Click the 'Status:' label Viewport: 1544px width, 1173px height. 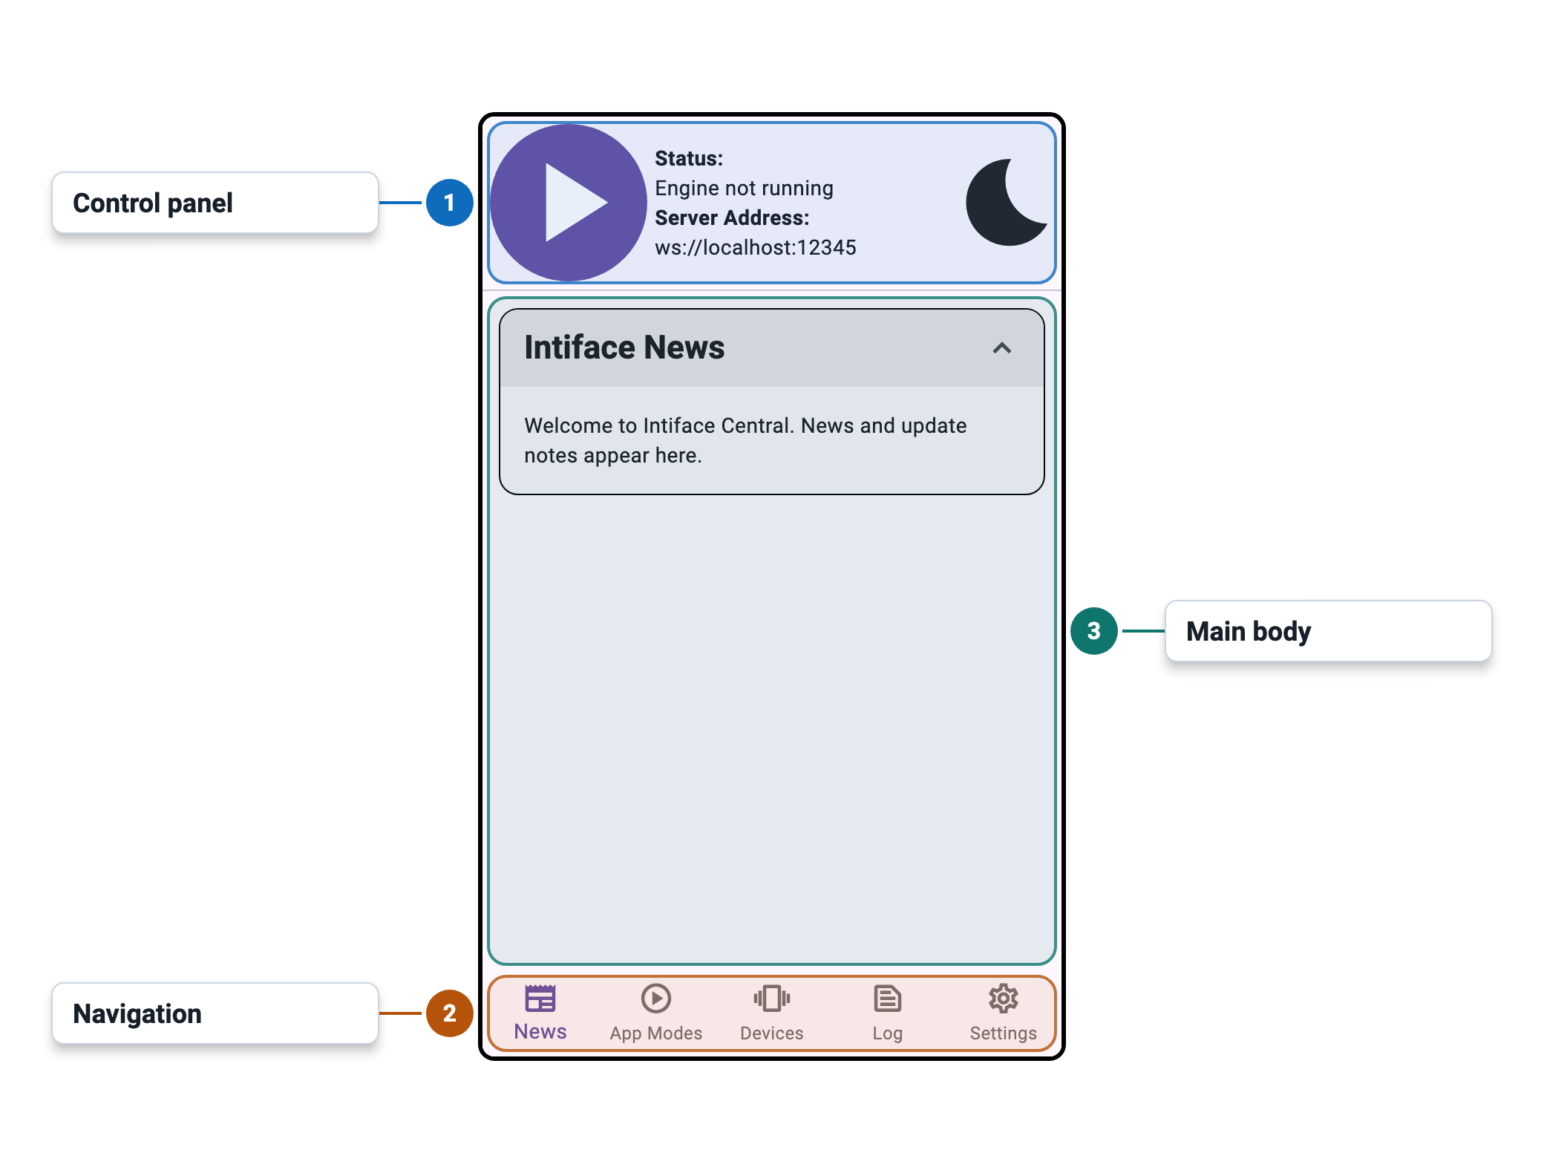click(x=689, y=158)
